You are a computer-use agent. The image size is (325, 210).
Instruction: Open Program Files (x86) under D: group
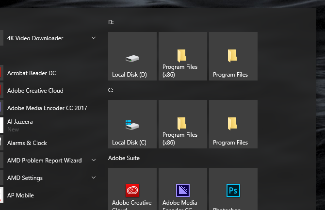click(x=182, y=56)
